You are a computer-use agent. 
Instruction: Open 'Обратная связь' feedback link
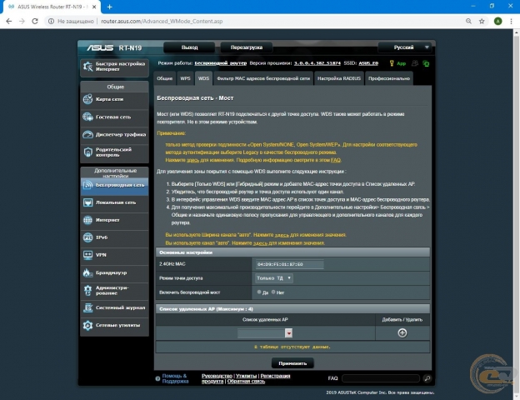(246, 382)
